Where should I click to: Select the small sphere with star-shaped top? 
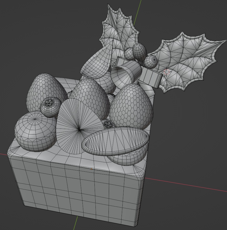[x=50, y=107]
